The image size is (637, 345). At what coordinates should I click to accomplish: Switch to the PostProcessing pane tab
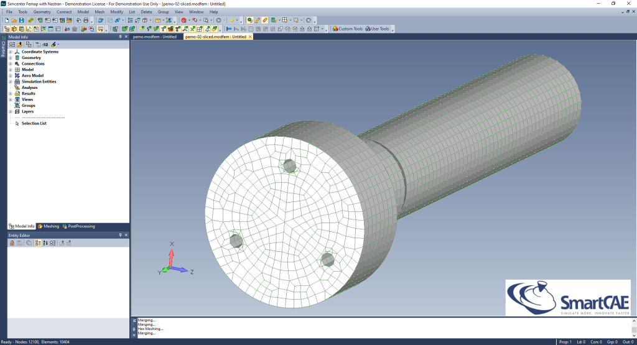(79, 226)
